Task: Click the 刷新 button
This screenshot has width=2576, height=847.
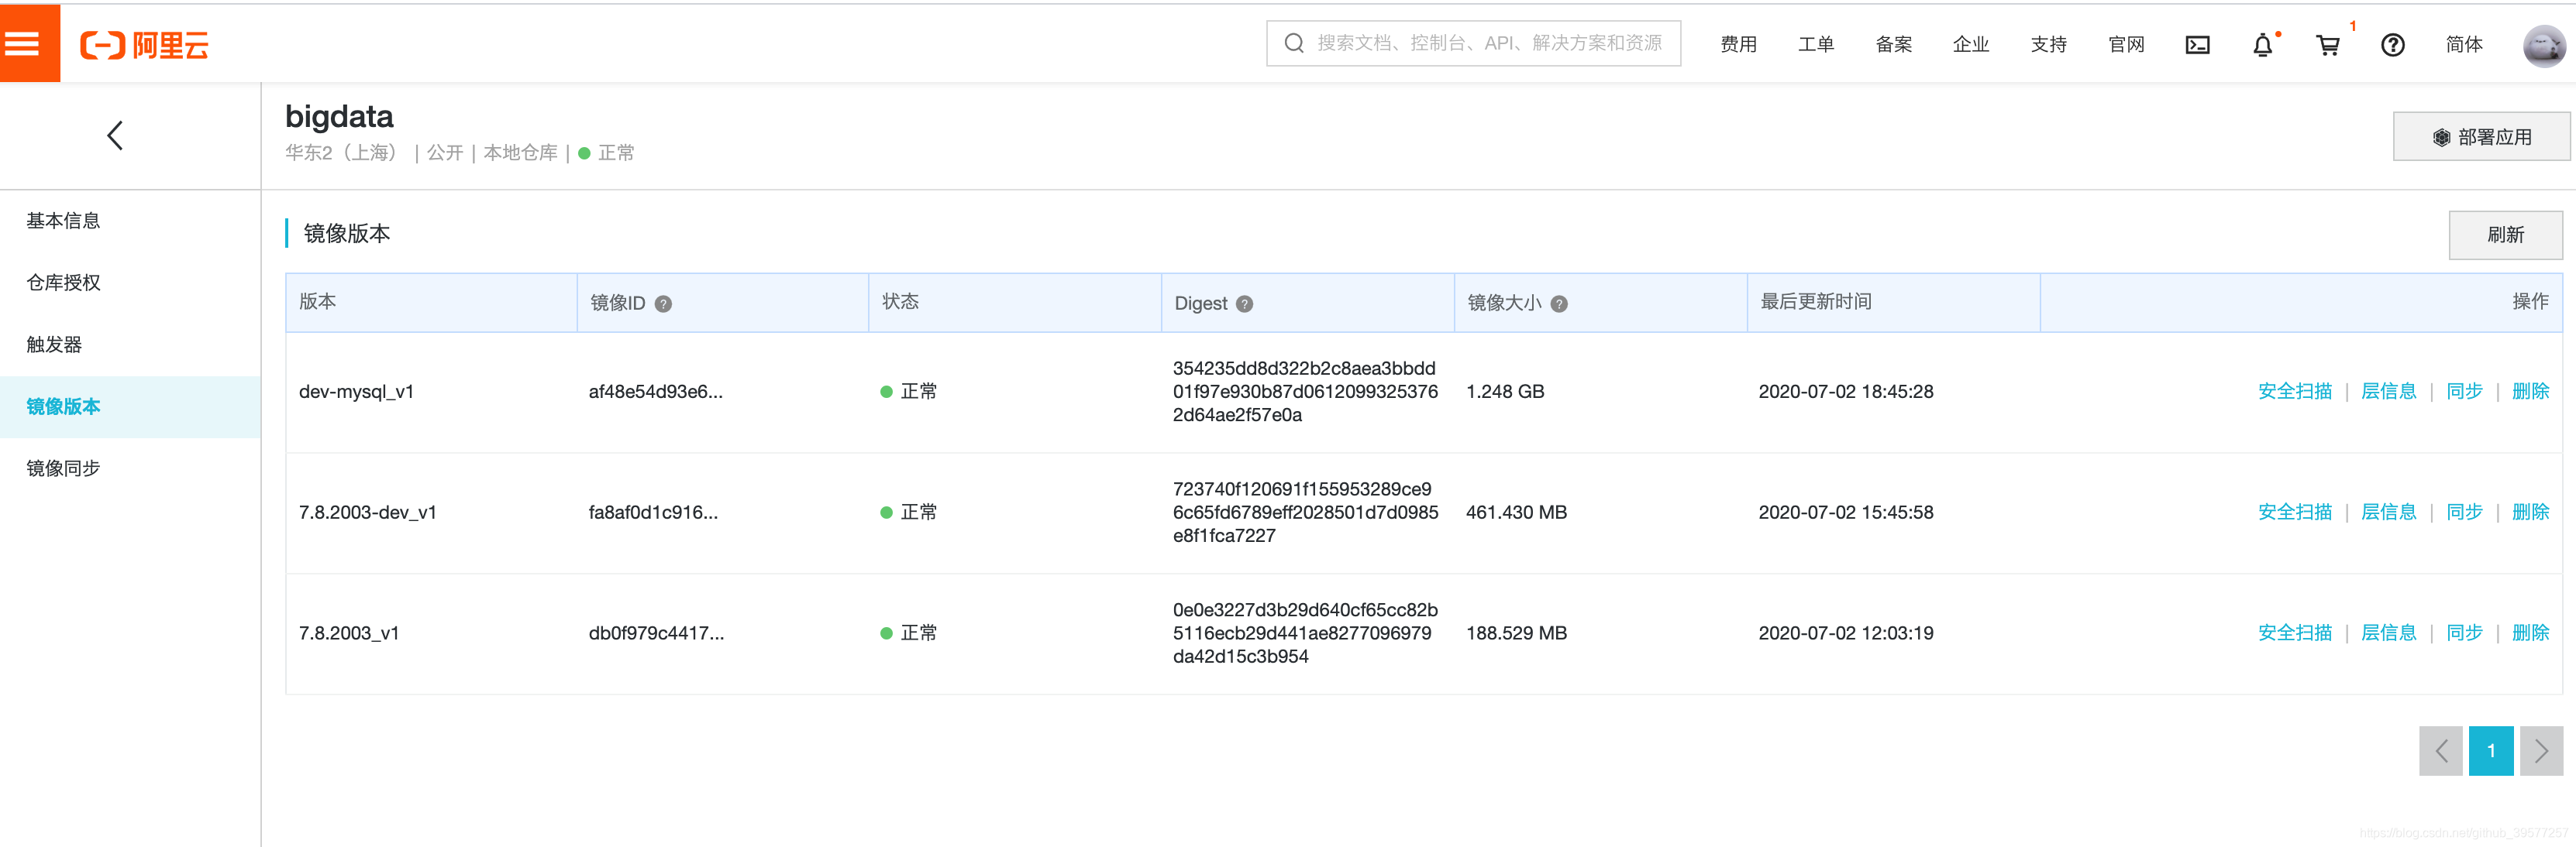Action: 2505,235
